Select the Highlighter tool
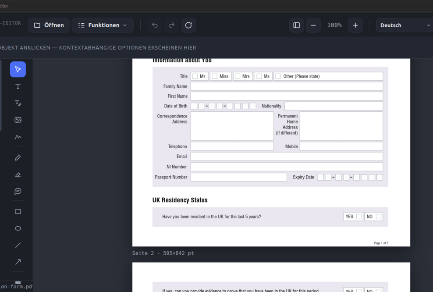Viewport: 433px width, 292px height. click(x=18, y=174)
